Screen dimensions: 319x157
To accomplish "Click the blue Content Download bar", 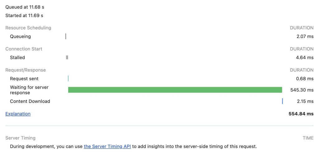I will 282,101.
